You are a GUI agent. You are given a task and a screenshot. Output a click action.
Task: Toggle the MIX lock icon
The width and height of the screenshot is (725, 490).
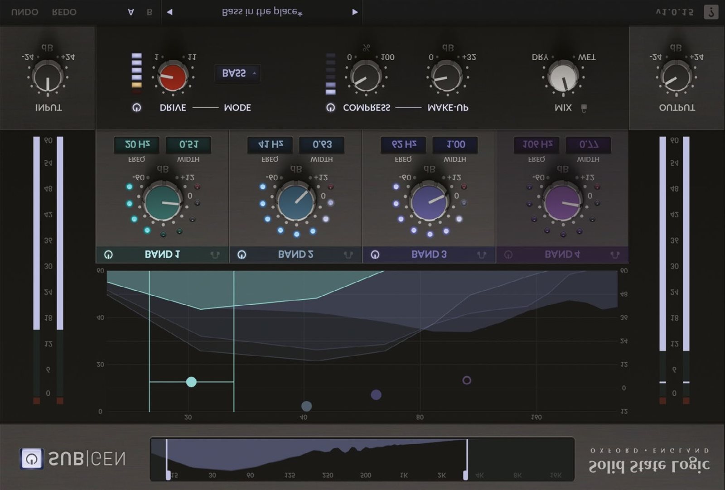click(x=584, y=108)
